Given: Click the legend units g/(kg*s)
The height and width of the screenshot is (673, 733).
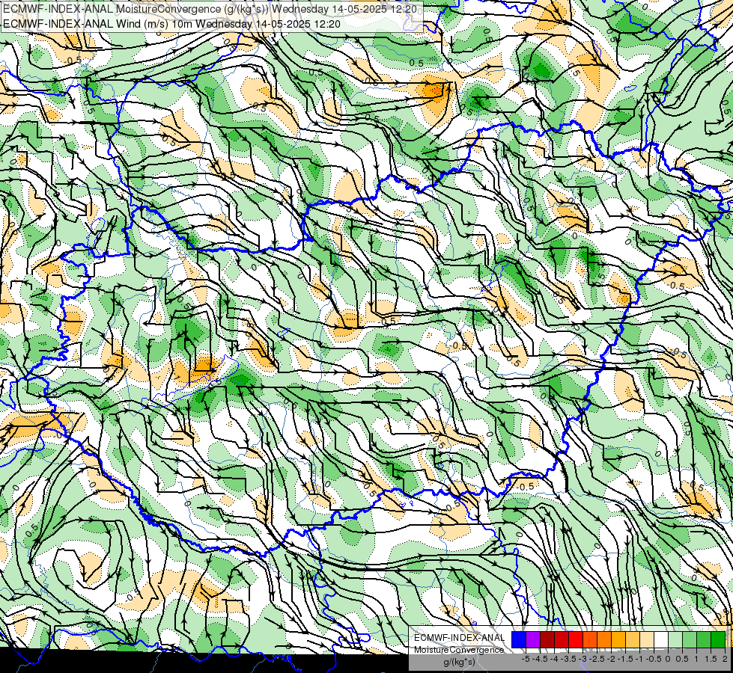Looking at the screenshot, I should tap(459, 663).
